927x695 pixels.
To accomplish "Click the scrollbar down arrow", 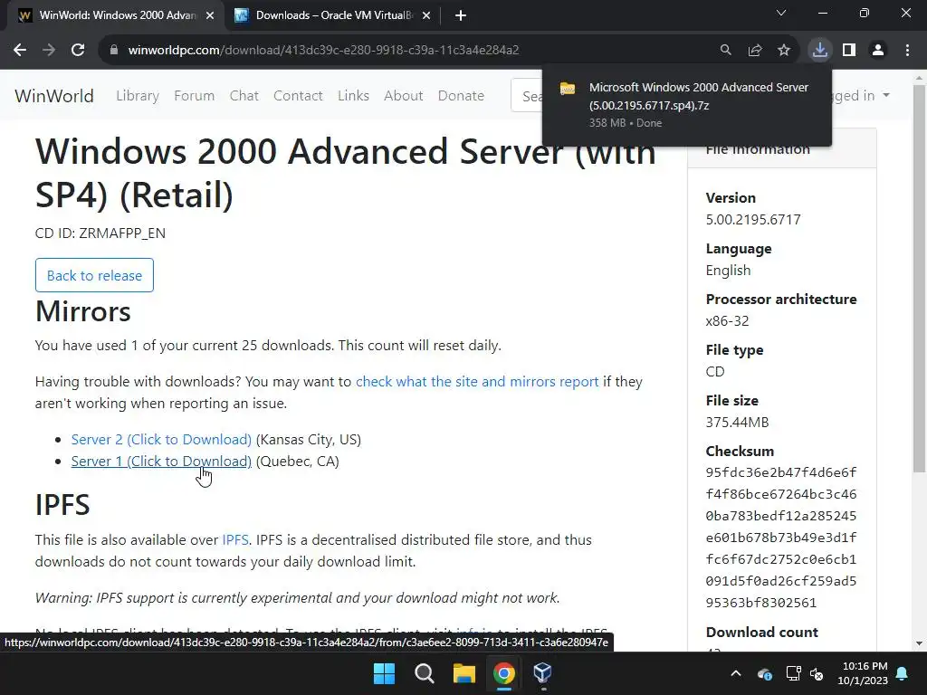I will 920,643.
